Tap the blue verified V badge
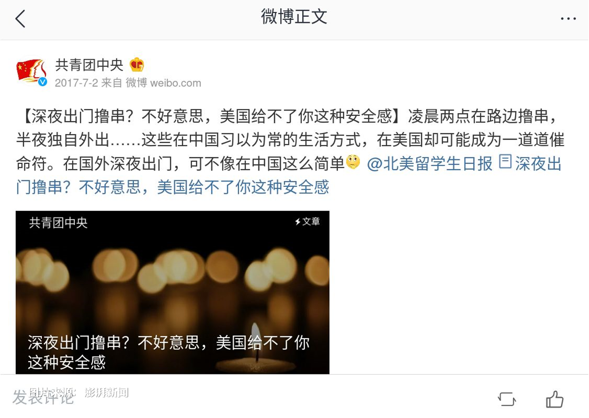The height and width of the screenshot is (418, 589). (43, 82)
